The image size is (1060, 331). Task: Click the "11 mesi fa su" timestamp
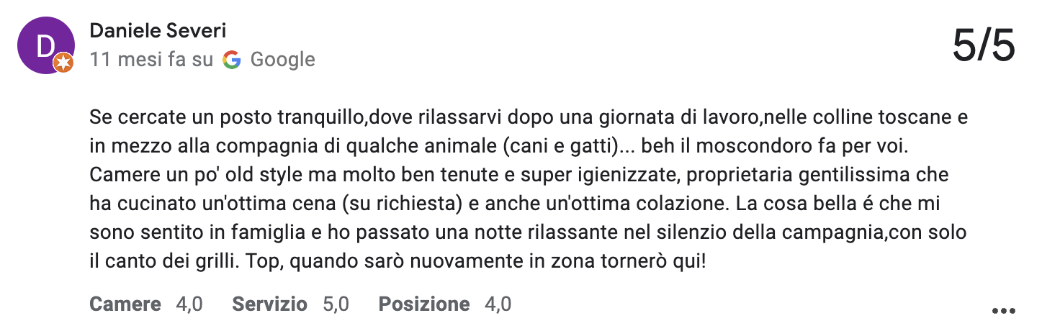pos(151,60)
